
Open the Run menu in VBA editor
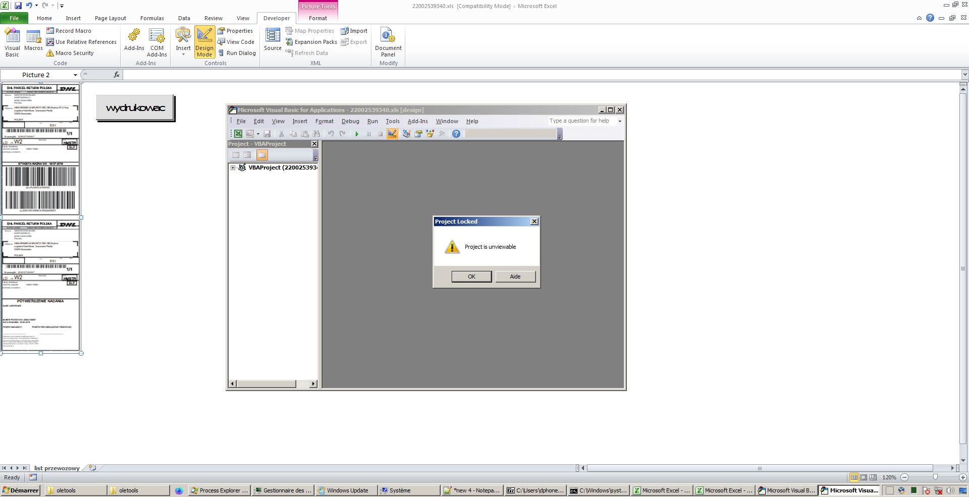pyautogui.click(x=372, y=121)
